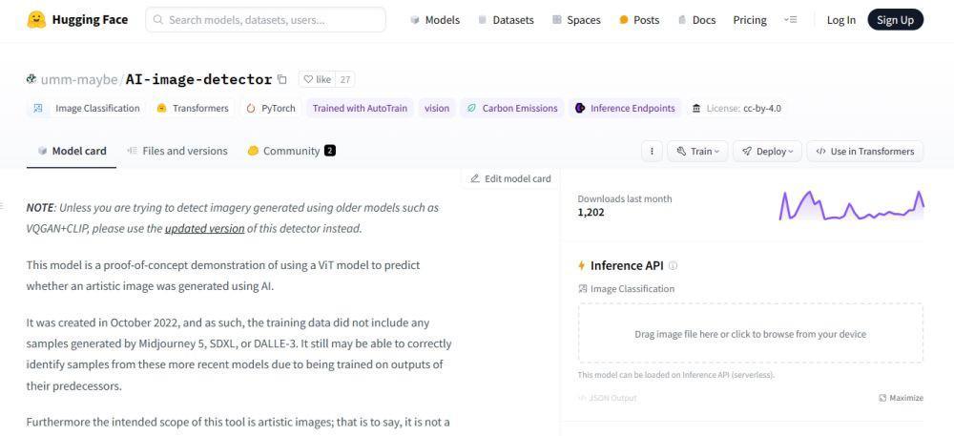Click the Edit model card link

(x=511, y=178)
